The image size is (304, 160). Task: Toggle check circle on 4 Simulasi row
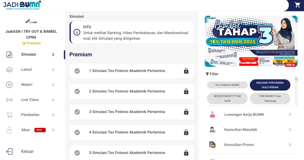[77, 132]
